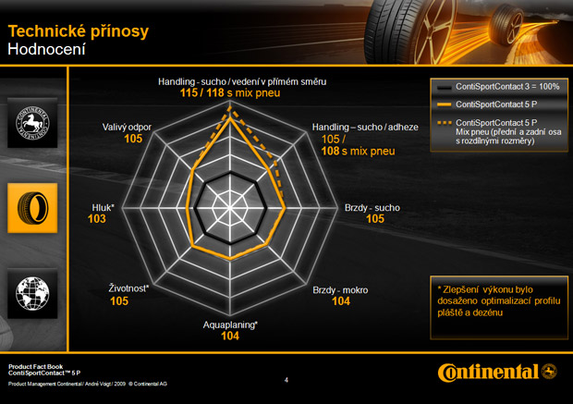Click the 'Životnost*' label
The image size is (573, 404).
[x=128, y=288]
